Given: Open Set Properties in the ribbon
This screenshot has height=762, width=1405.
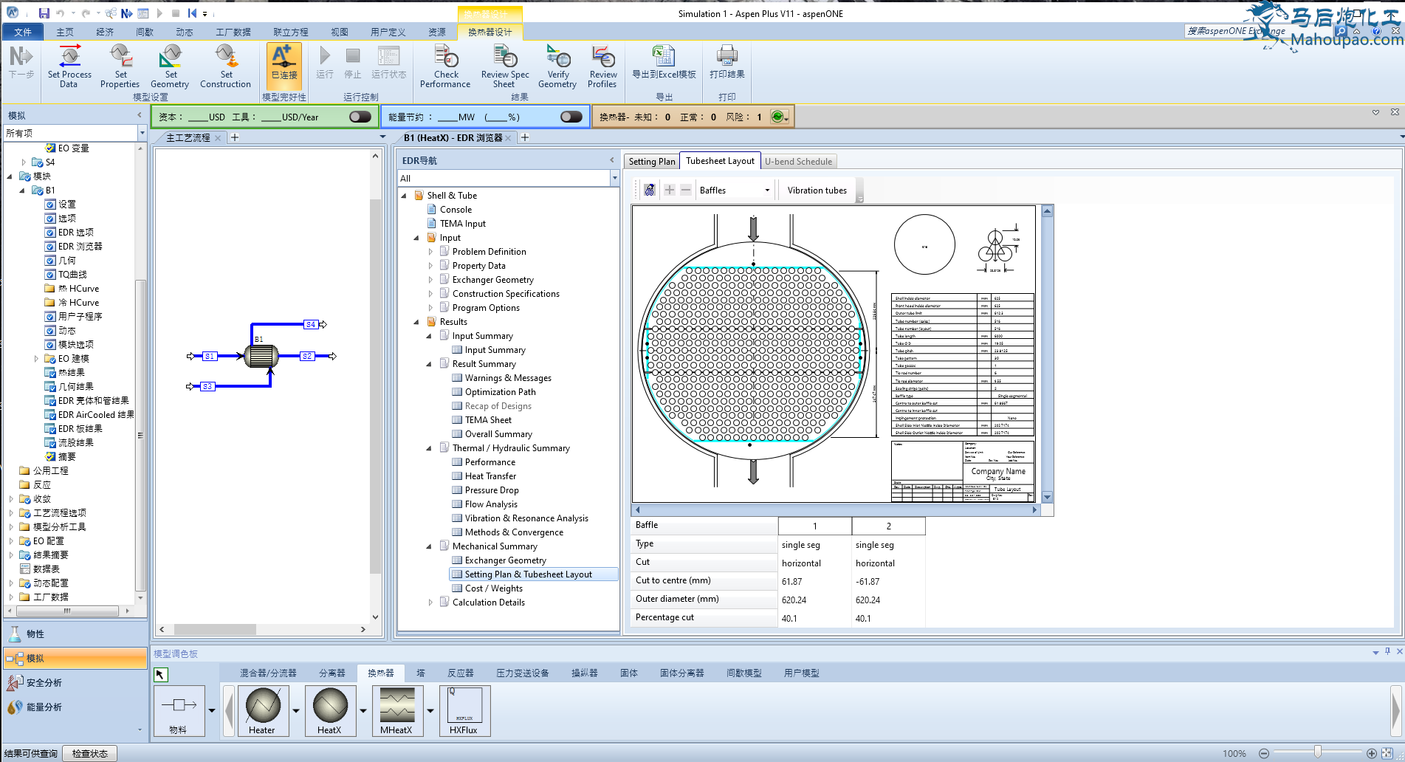Looking at the screenshot, I should pos(120,66).
